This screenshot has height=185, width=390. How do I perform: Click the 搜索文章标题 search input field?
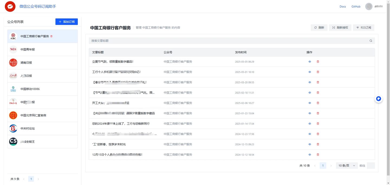[x=190, y=41]
